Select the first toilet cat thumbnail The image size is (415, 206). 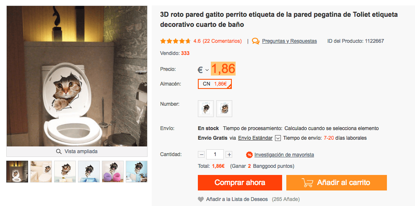[x=17, y=172]
